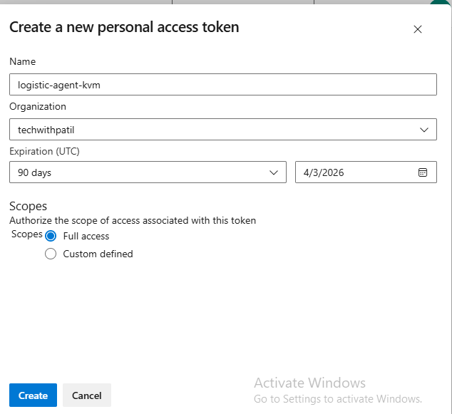Image resolution: width=452 pixels, height=414 pixels.
Task: Open the techwithpatil organization combo box
Action: pyautogui.click(x=214, y=130)
